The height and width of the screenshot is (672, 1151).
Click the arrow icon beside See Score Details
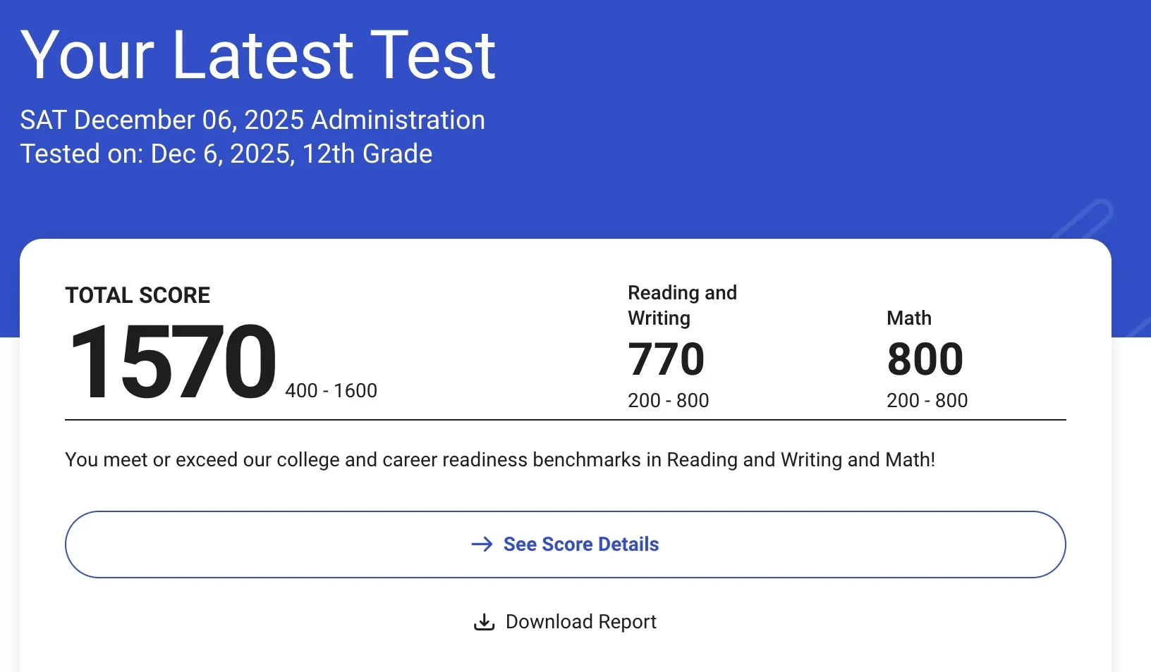tap(482, 545)
